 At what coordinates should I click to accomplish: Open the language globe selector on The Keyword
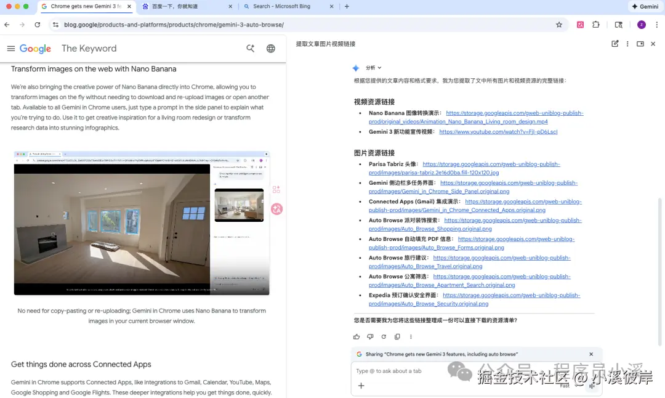[270, 48]
